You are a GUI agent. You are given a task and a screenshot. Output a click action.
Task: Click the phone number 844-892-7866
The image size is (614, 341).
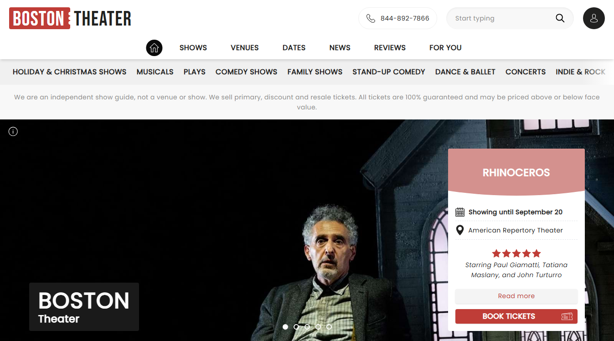point(405,18)
